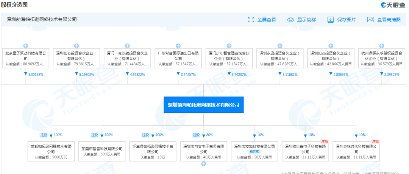409x174 pixels.
Task: Expand plus below 深圳市穹客电子商务有限公司
Action: coord(204,164)
